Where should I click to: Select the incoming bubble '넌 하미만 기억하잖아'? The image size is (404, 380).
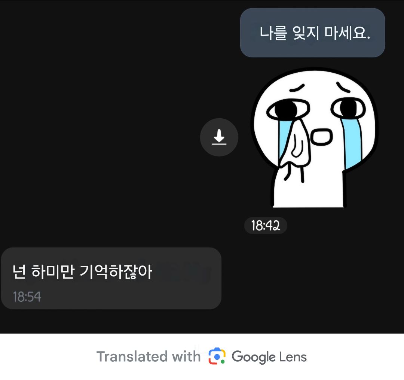(111, 279)
